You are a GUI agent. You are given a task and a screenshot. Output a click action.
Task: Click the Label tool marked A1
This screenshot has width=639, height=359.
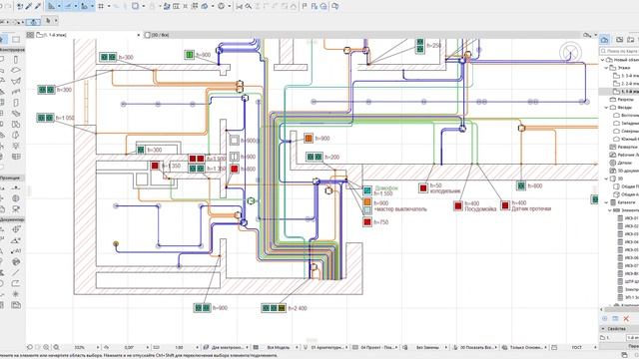(16, 251)
